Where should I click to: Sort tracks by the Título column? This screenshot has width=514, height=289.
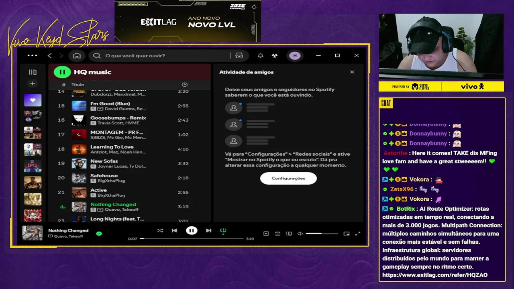(x=78, y=85)
